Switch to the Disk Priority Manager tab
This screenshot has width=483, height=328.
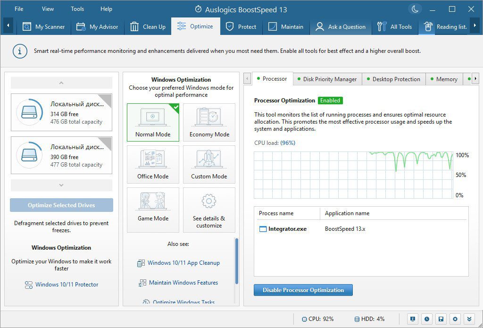(327, 79)
